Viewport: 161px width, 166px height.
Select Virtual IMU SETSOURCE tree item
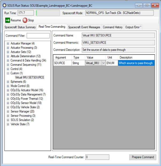pos(29,78)
